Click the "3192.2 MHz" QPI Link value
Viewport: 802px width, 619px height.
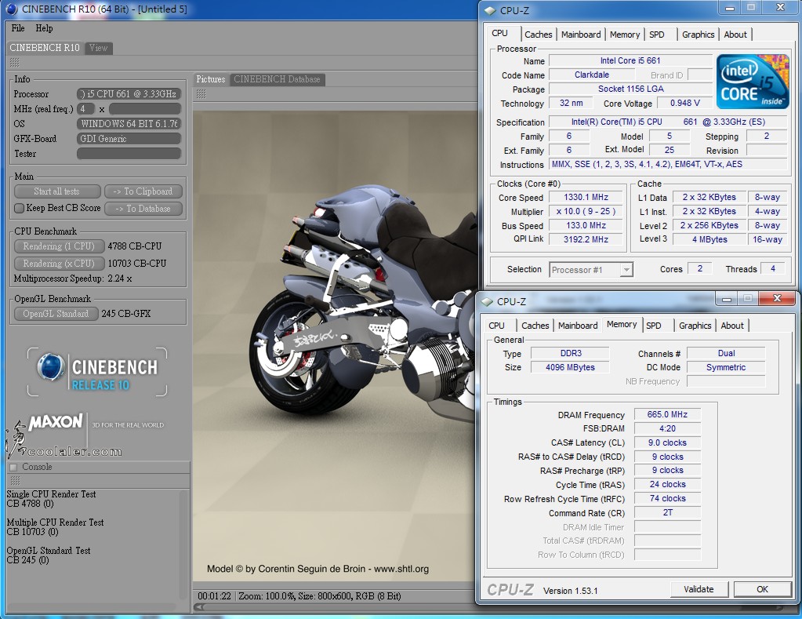point(586,239)
